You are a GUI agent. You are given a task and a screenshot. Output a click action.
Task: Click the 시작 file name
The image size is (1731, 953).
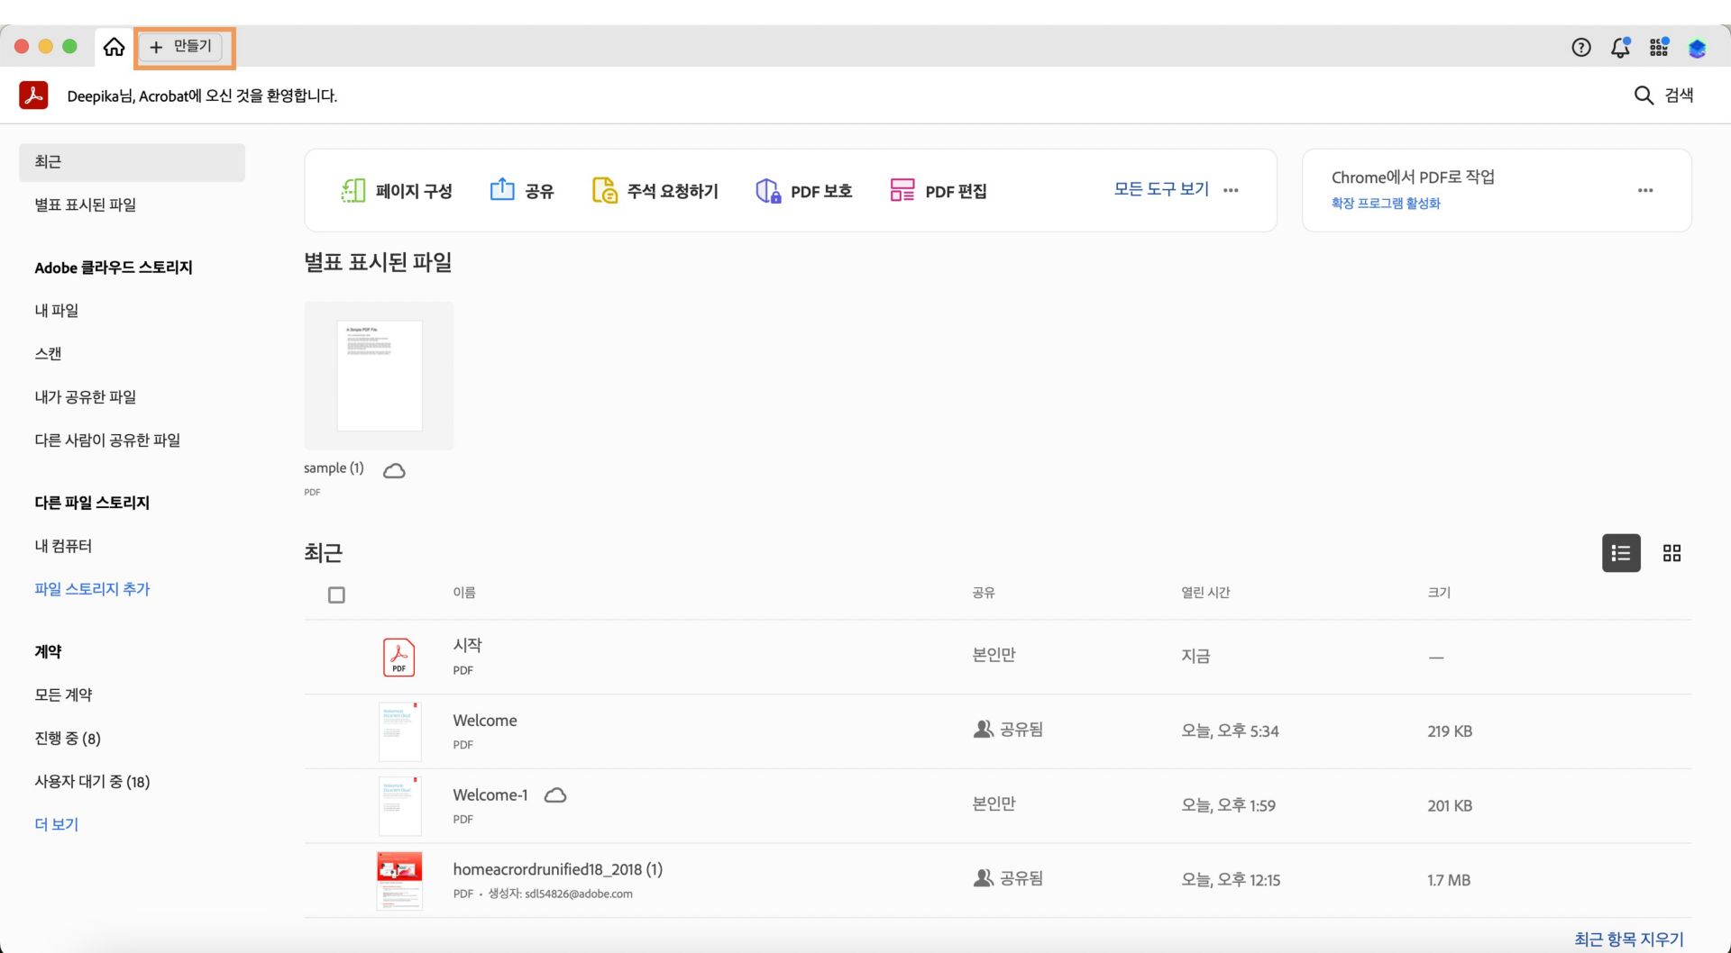click(467, 645)
